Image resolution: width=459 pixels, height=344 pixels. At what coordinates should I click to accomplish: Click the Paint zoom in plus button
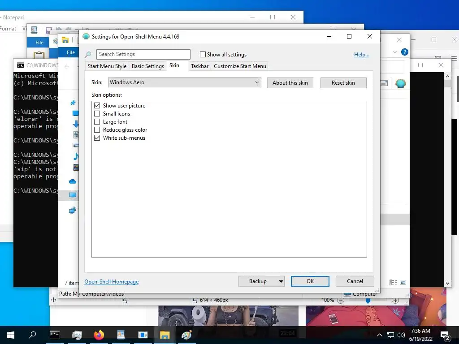395,301
